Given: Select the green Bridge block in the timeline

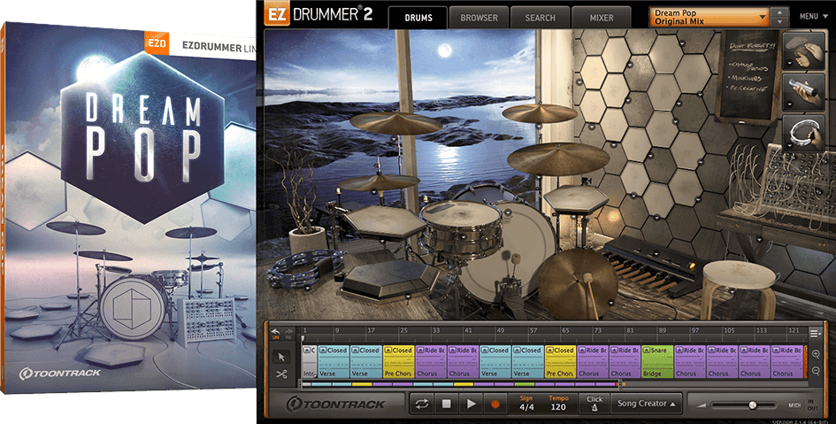Looking at the screenshot, I should click(656, 361).
